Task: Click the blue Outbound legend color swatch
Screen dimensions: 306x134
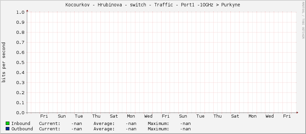Action: coord(8,129)
